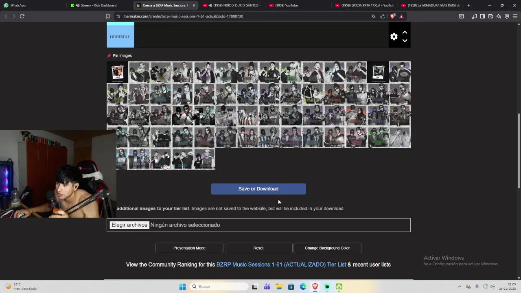
Task: Select the last thumbnail in the bottom pool row
Action: click(204, 159)
